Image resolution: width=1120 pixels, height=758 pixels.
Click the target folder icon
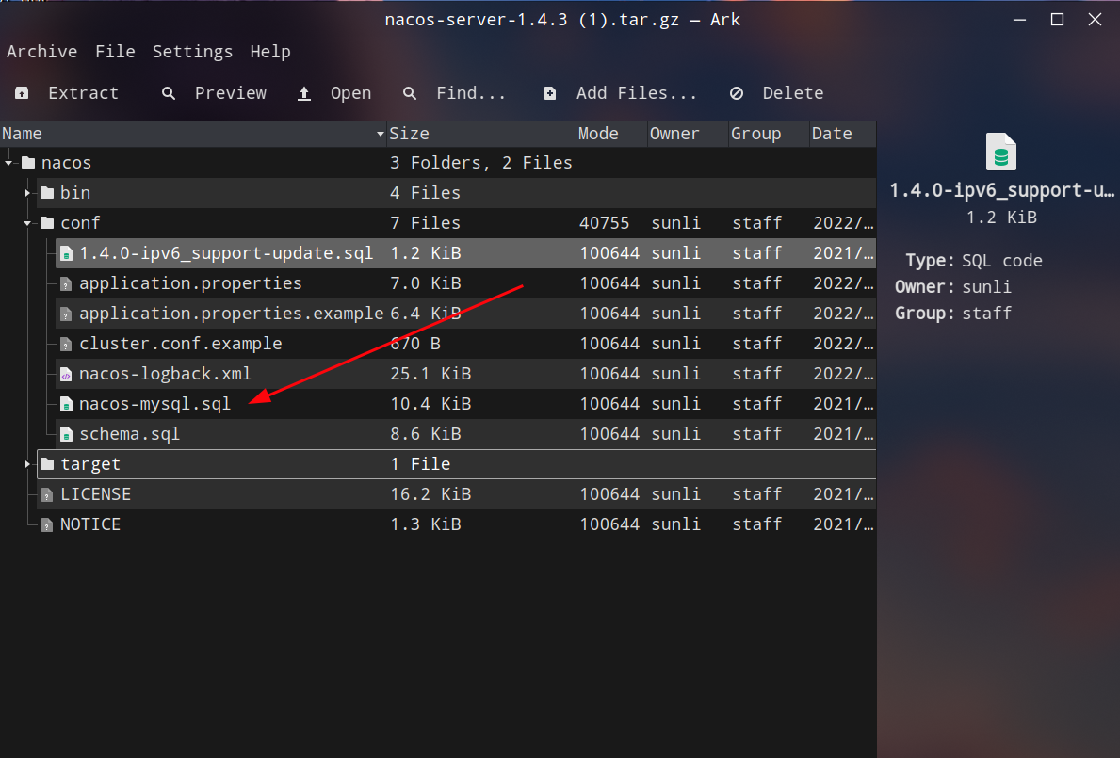pos(47,464)
